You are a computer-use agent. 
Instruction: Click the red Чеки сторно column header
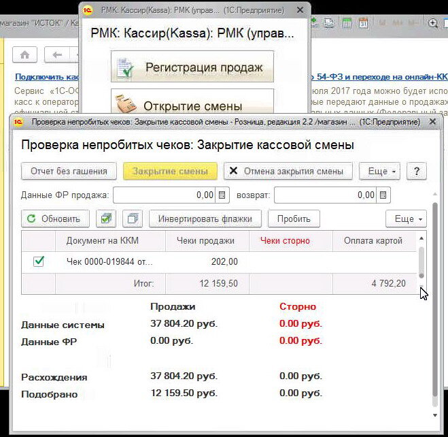pos(291,241)
